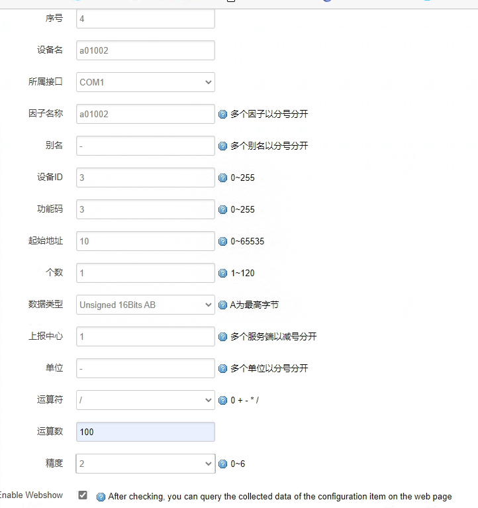Expand the 精度 precision dropdown
This screenshot has width=478, height=508.
(x=146, y=464)
